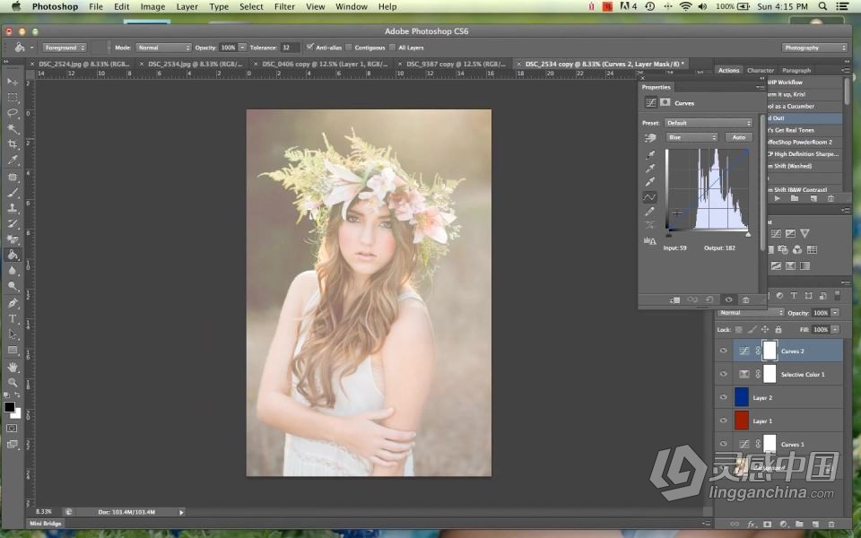Screen dimensions: 861x538
Task: Pick the gray point eyedropper in Curves
Action: pos(650,169)
